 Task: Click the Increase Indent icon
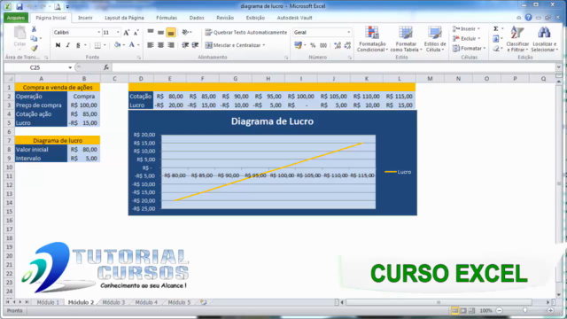pos(195,45)
